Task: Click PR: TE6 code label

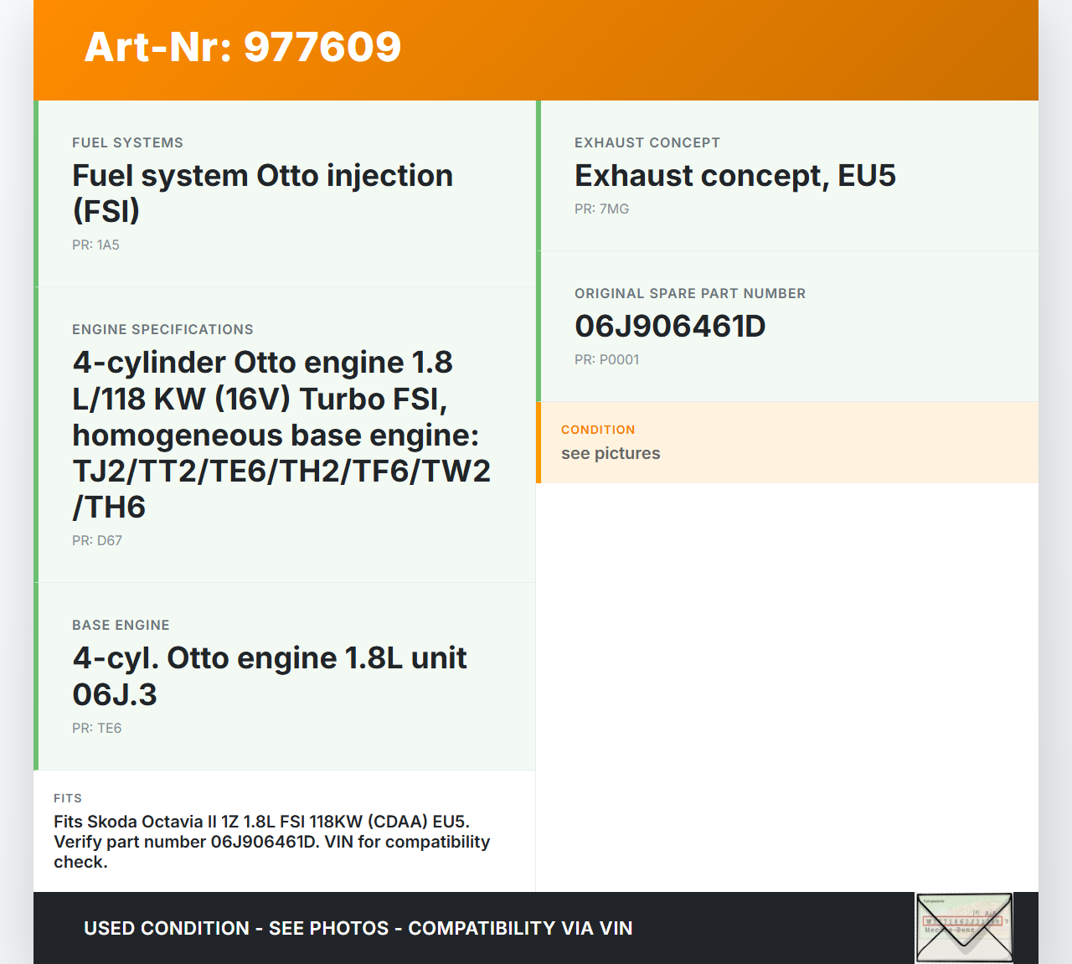Action: tap(97, 729)
